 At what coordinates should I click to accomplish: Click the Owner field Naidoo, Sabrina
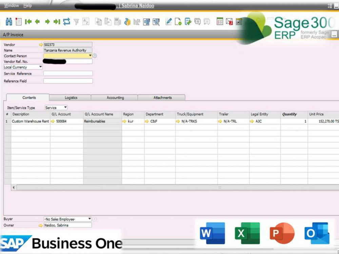(67, 225)
